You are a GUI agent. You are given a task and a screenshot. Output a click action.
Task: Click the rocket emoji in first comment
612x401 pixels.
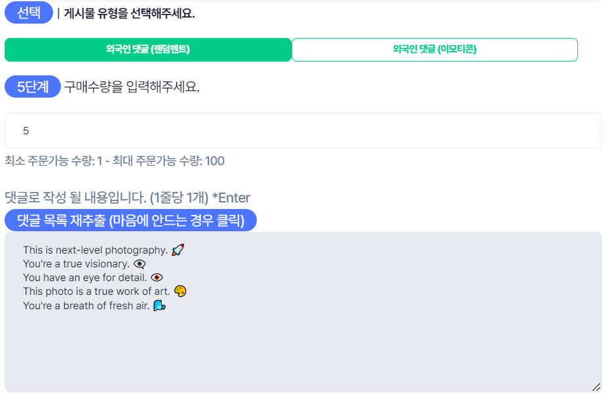pos(178,250)
